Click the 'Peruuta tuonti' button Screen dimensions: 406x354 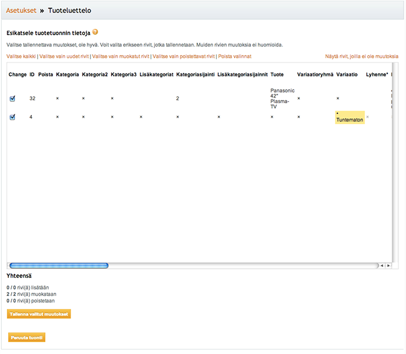(x=27, y=338)
